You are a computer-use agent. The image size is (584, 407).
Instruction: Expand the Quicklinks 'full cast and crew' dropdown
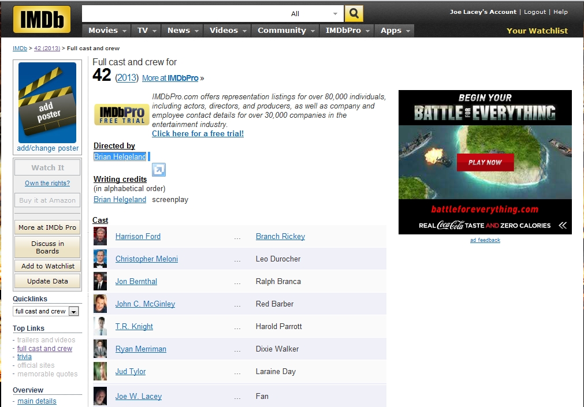click(x=74, y=311)
